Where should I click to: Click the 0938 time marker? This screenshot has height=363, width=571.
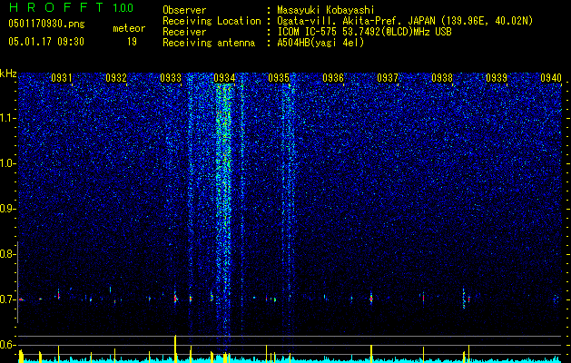(442, 78)
